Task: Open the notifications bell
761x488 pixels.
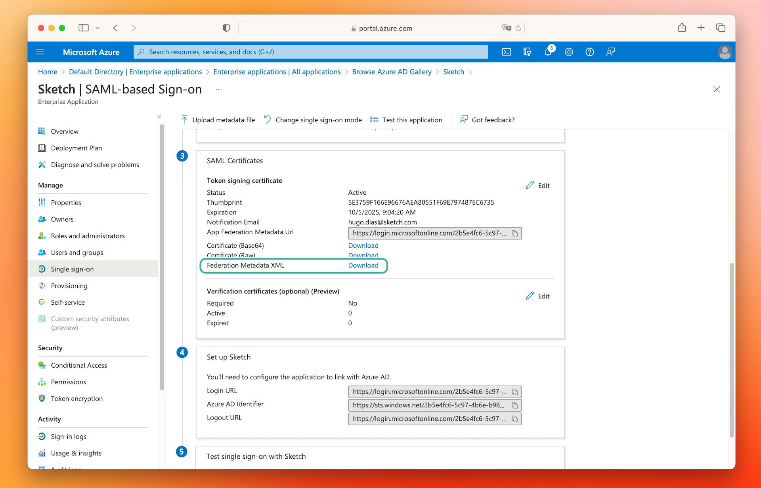Action: 548,52
